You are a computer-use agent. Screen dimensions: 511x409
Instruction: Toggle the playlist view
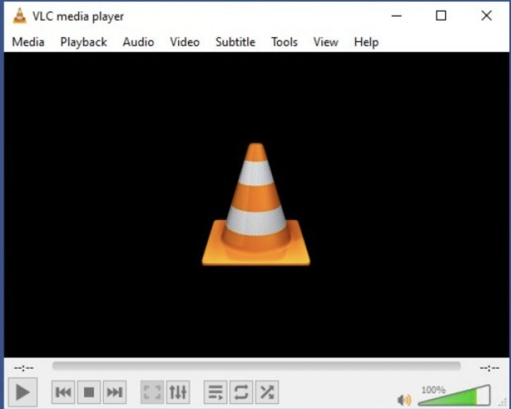click(216, 392)
